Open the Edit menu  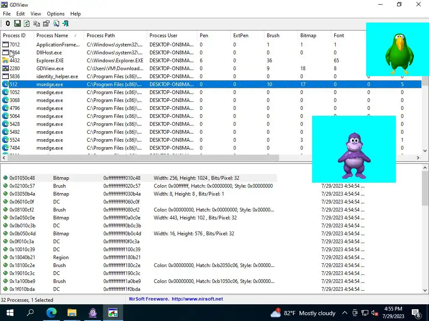point(21,14)
